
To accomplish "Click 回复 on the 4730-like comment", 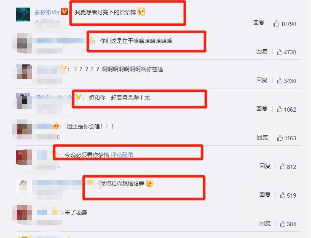I will [x=262, y=51].
